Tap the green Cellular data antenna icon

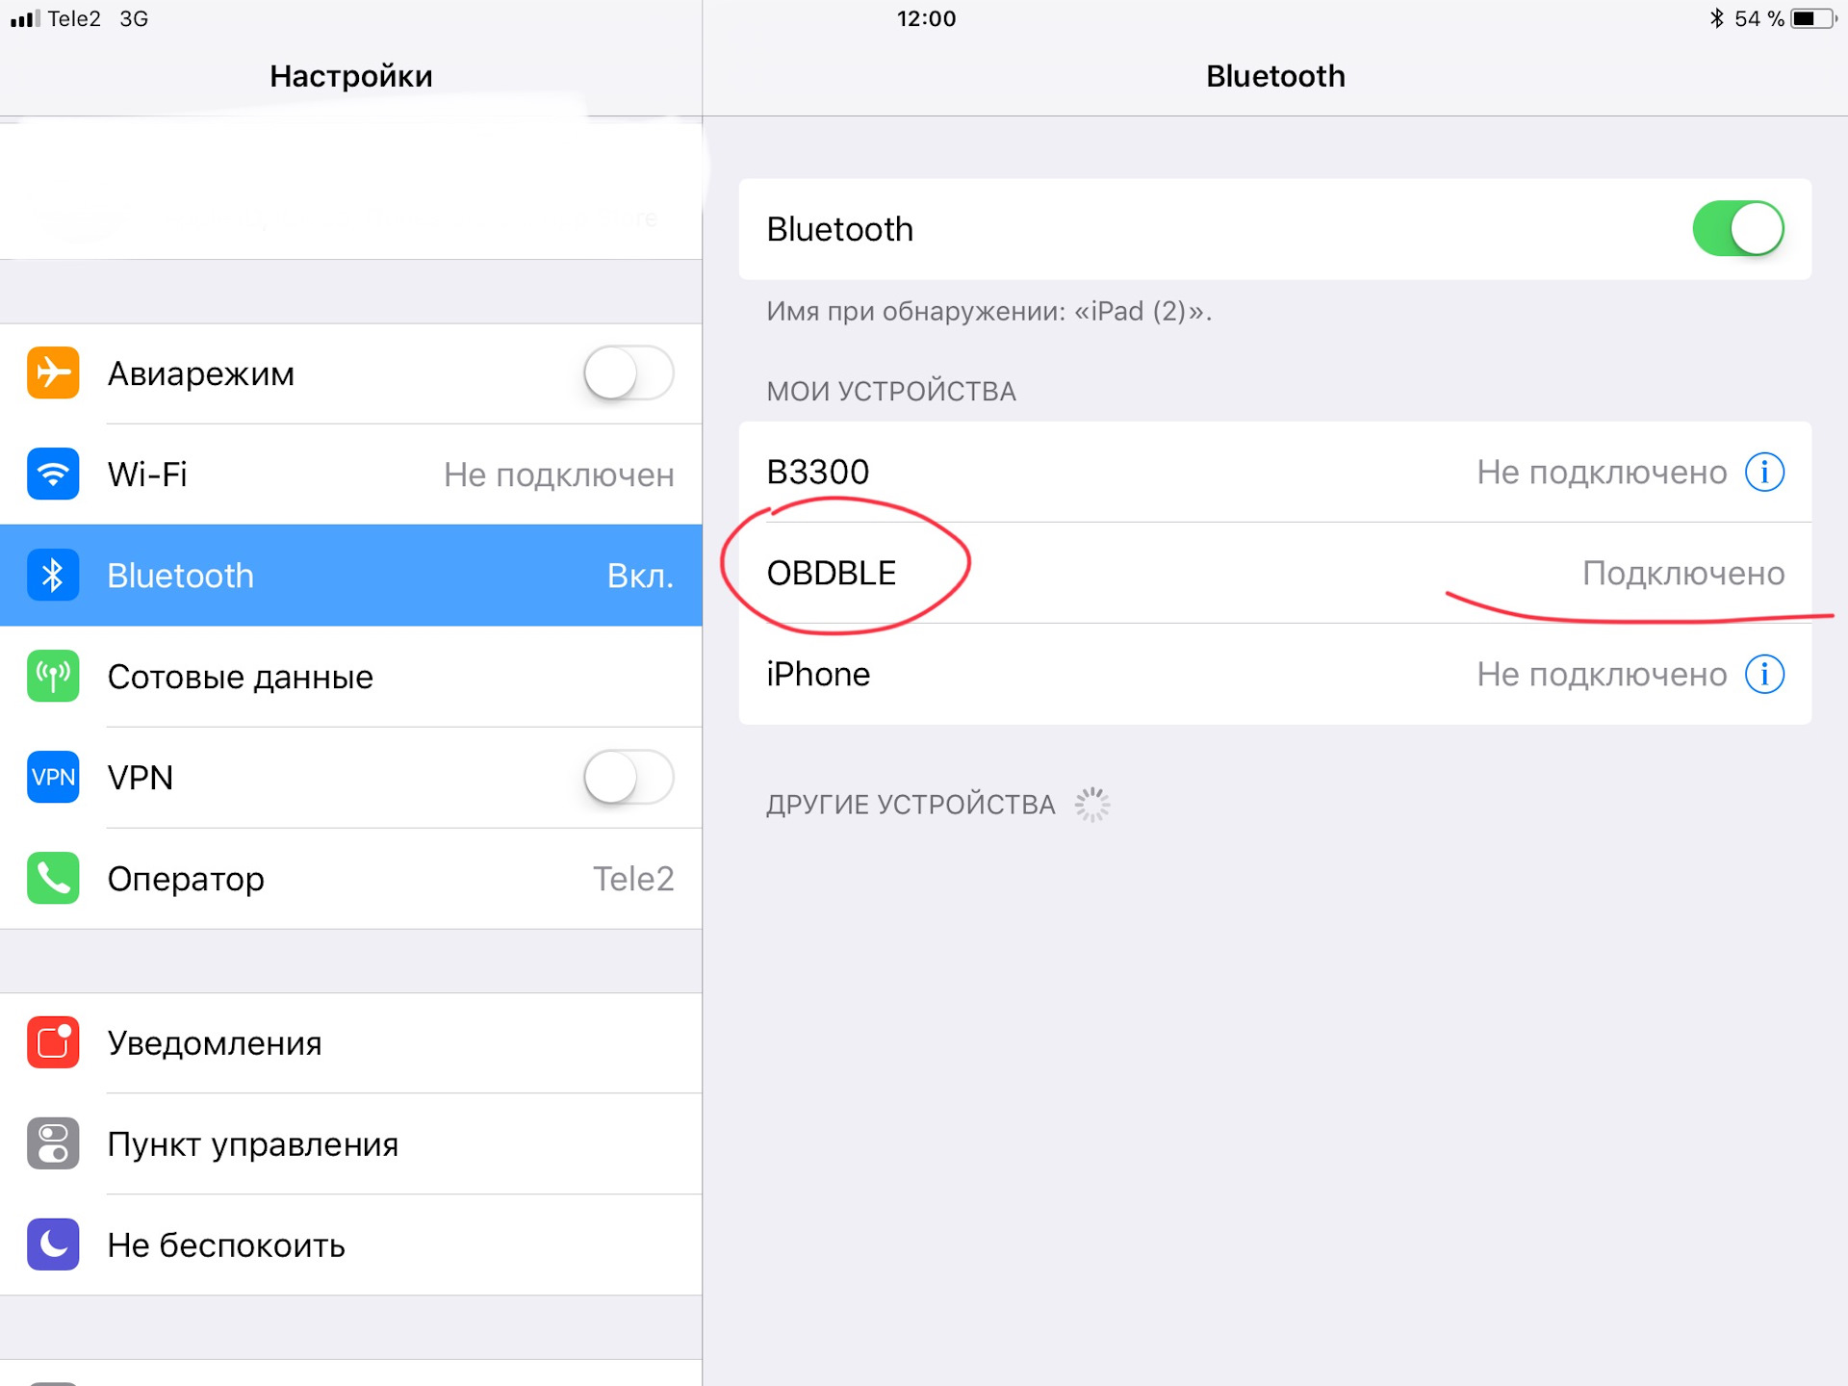pyautogui.click(x=53, y=676)
